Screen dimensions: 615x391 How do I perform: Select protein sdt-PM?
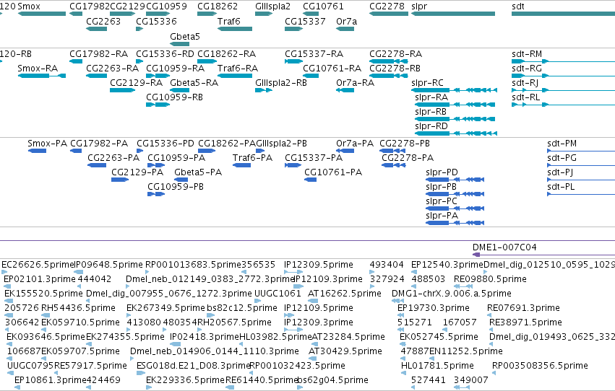click(581, 151)
